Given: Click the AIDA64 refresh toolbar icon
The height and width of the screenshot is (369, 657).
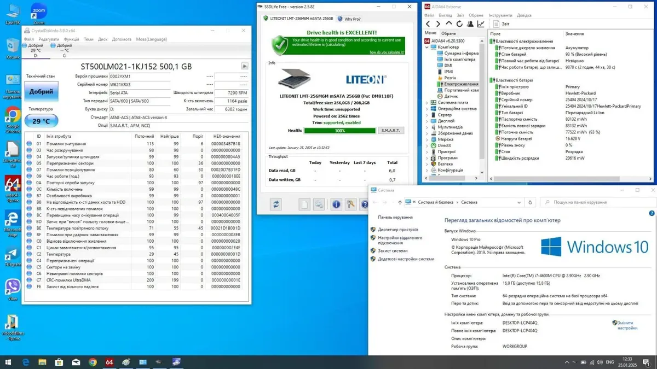Looking at the screenshot, I should (x=459, y=24).
